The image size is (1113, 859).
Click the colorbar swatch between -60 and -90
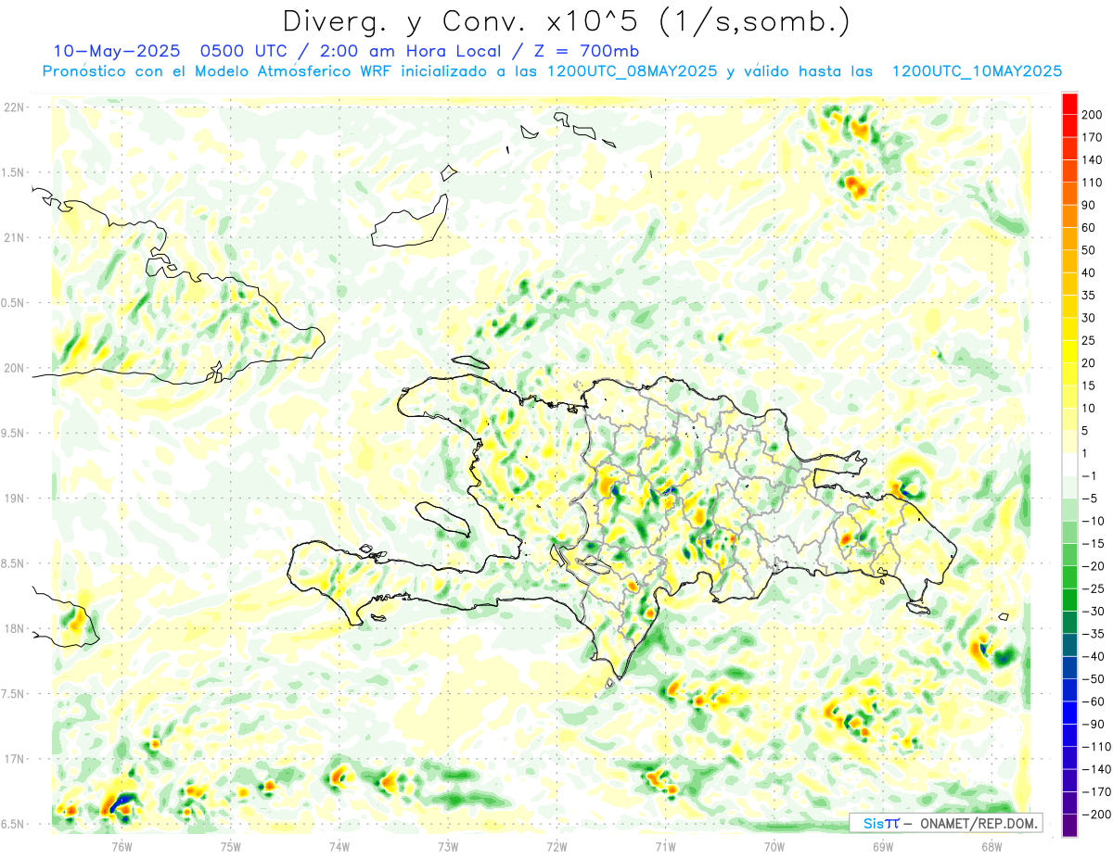pos(1069,713)
